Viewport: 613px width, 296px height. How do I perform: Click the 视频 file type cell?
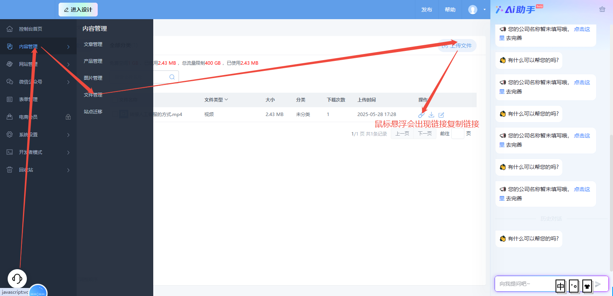[x=209, y=114]
